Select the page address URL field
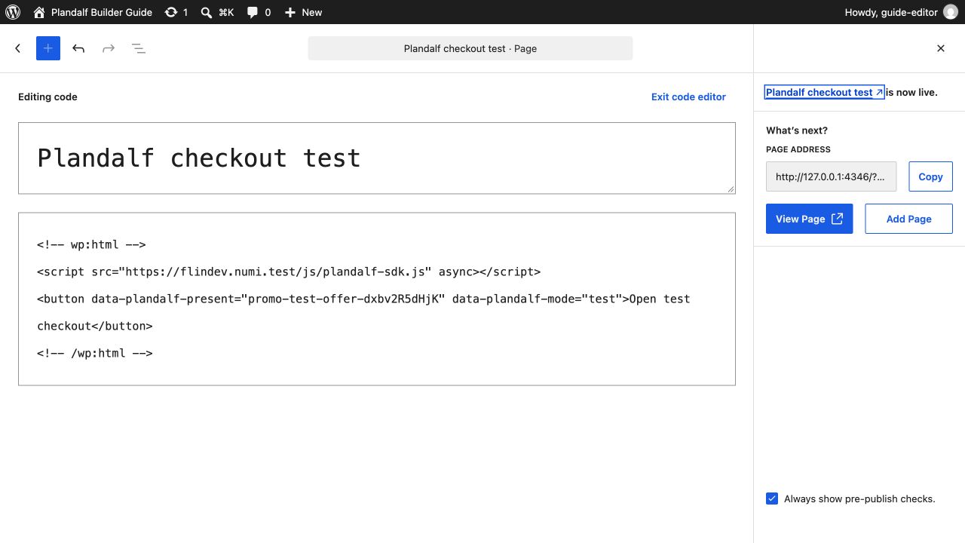The image size is (965, 543). pos(832,176)
